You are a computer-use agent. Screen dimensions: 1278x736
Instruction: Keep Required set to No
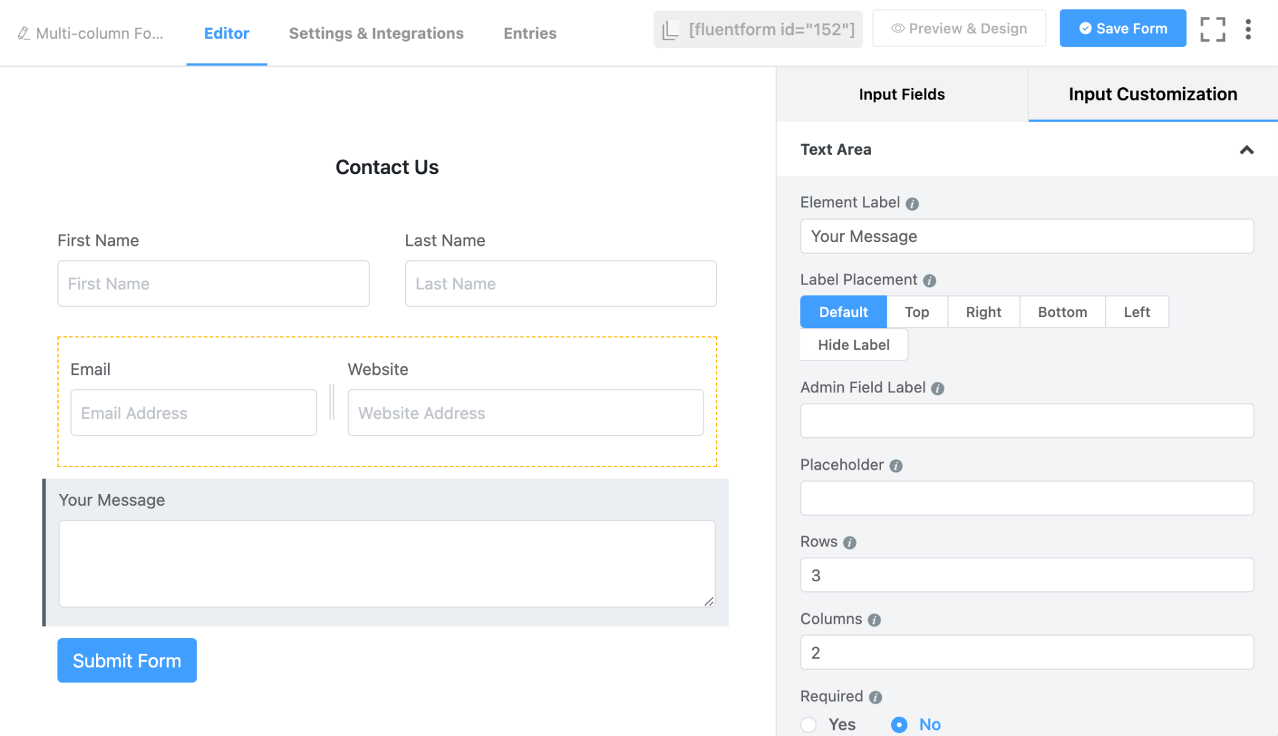tap(899, 725)
